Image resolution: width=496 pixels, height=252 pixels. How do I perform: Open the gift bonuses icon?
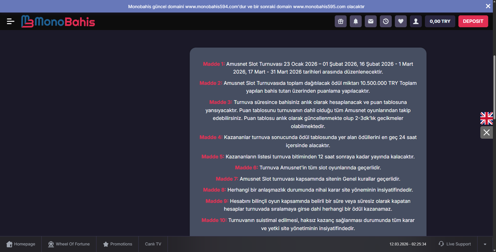pyautogui.click(x=341, y=21)
